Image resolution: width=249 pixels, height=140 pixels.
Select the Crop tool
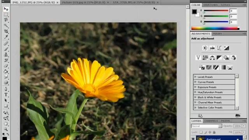[x=6, y=31]
